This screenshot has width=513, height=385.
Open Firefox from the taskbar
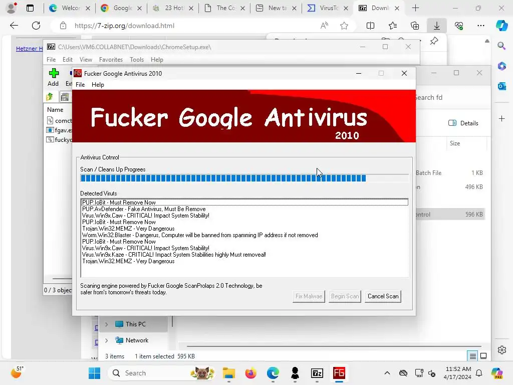pyautogui.click(x=251, y=373)
